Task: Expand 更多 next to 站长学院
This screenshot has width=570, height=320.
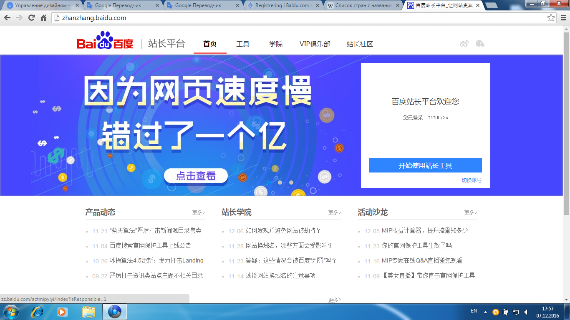Action: (x=334, y=212)
